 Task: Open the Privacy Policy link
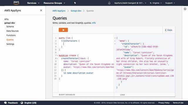pyautogui.click(x=164, y=103)
